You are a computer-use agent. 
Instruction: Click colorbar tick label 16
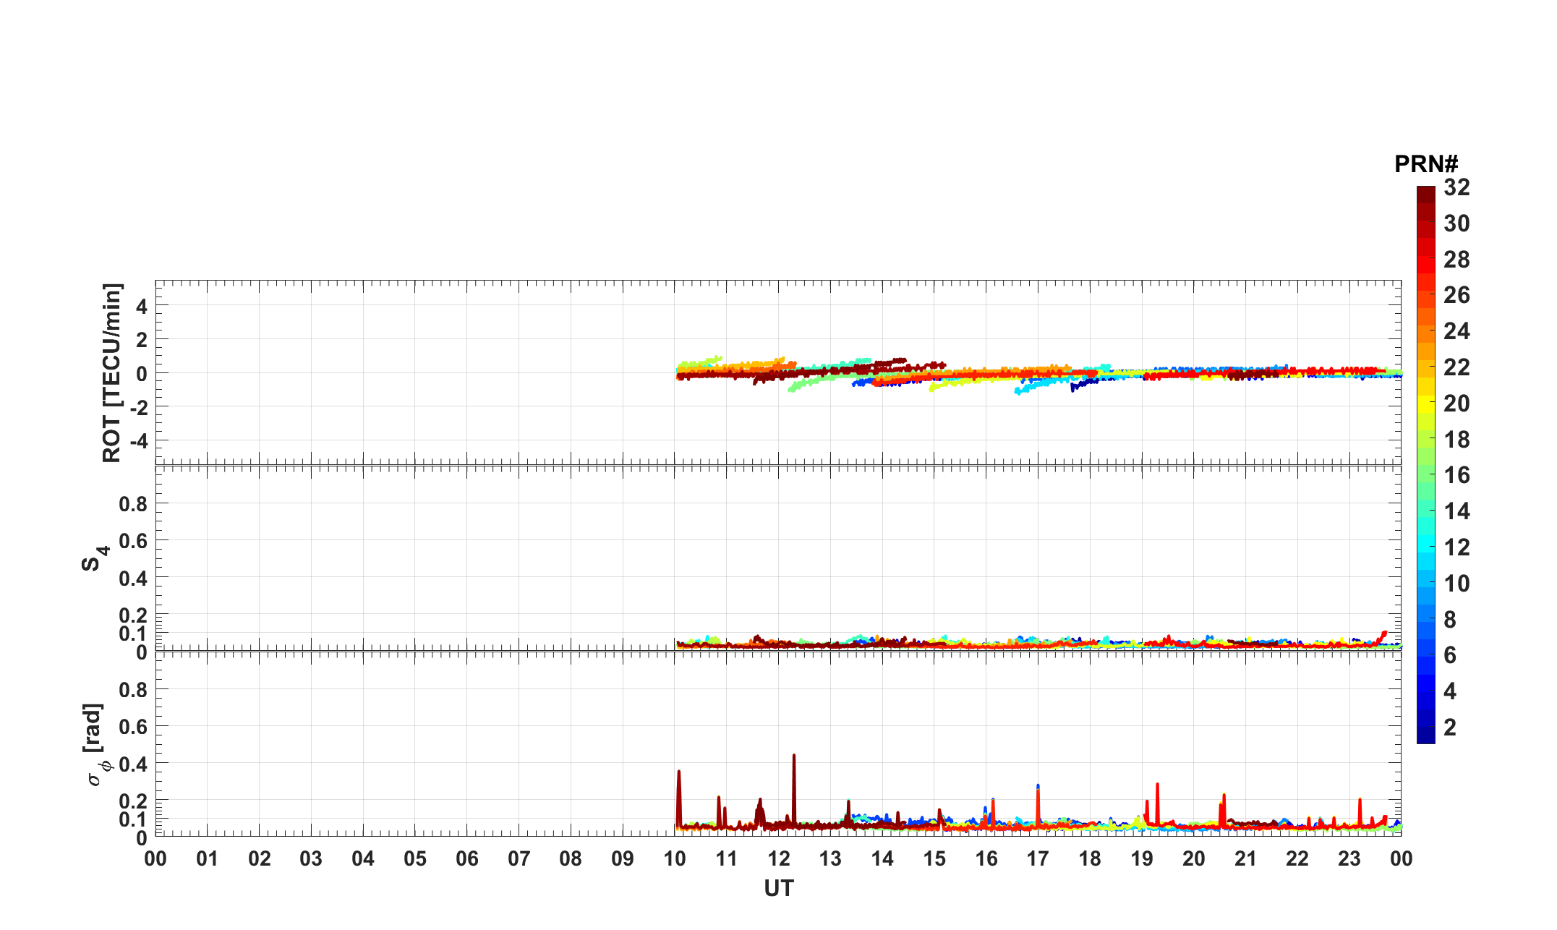click(x=1456, y=475)
